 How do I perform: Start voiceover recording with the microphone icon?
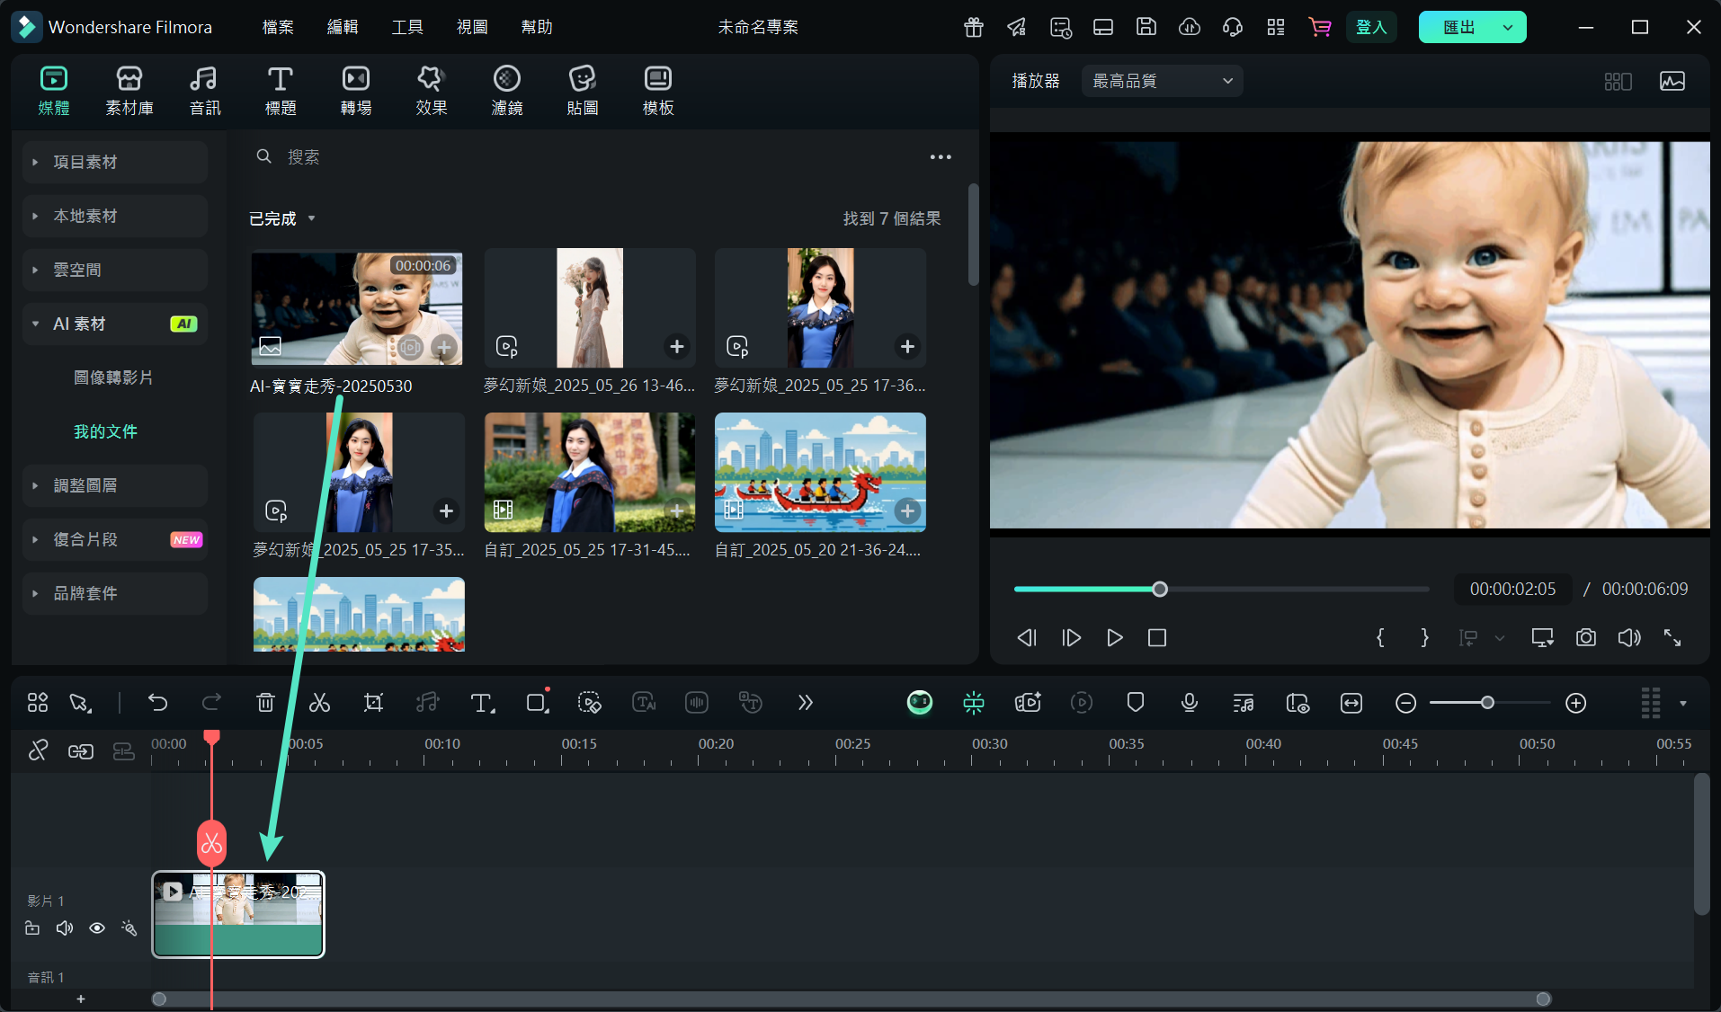(1190, 703)
